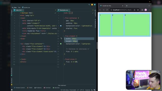162x91 pixels.
Task: Click the flex folder breadcrumb
Action: pyautogui.click(x=19, y=7)
